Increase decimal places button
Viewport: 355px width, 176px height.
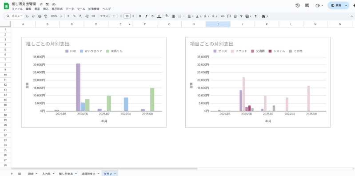click(x=87, y=16)
